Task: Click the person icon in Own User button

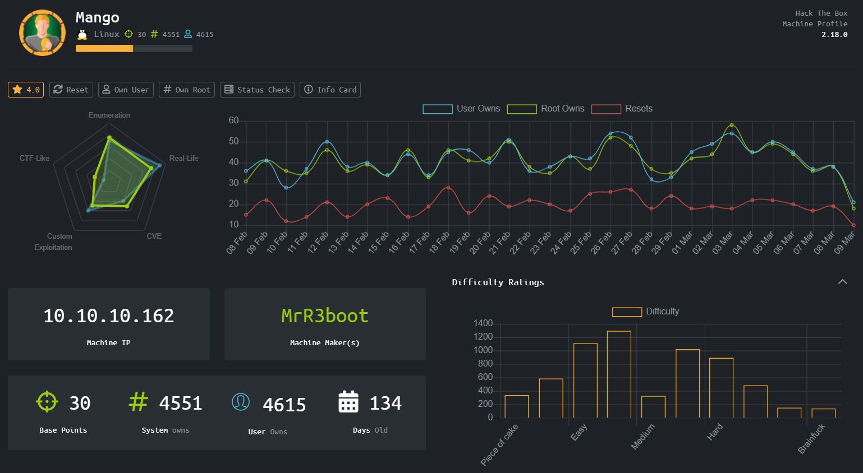Action: coord(106,90)
